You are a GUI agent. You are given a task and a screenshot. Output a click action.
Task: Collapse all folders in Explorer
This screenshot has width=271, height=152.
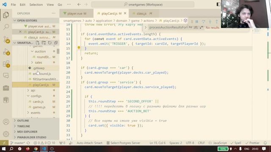click(x=56, y=43)
